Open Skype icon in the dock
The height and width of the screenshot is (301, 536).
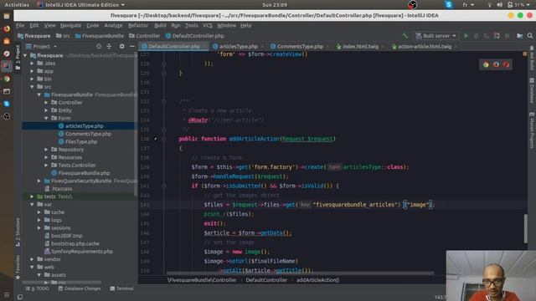coord(7,104)
